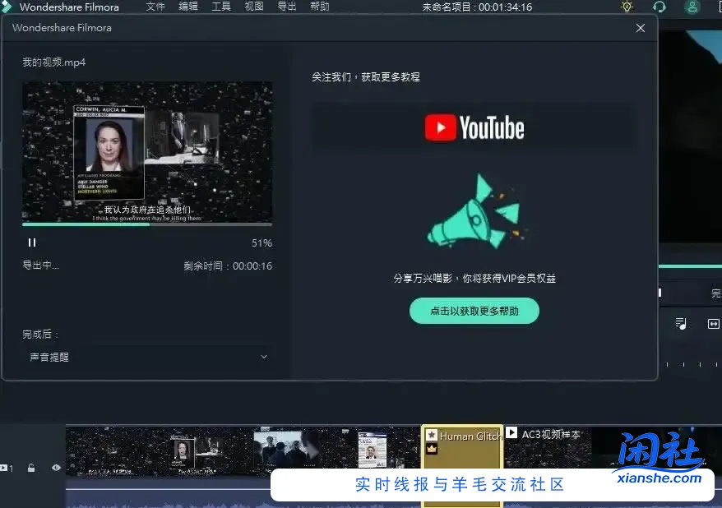Click the video track 1 indicator icon
The height and width of the screenshot is (508, 722).
click(x=3, y=467)
